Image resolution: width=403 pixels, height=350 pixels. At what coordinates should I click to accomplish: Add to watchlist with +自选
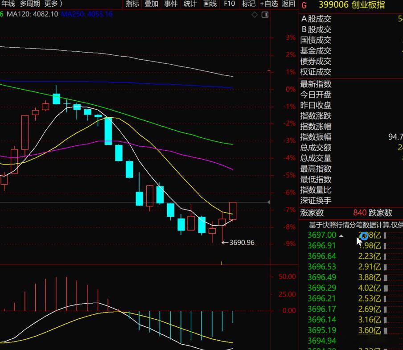click(x=269, y=4)
